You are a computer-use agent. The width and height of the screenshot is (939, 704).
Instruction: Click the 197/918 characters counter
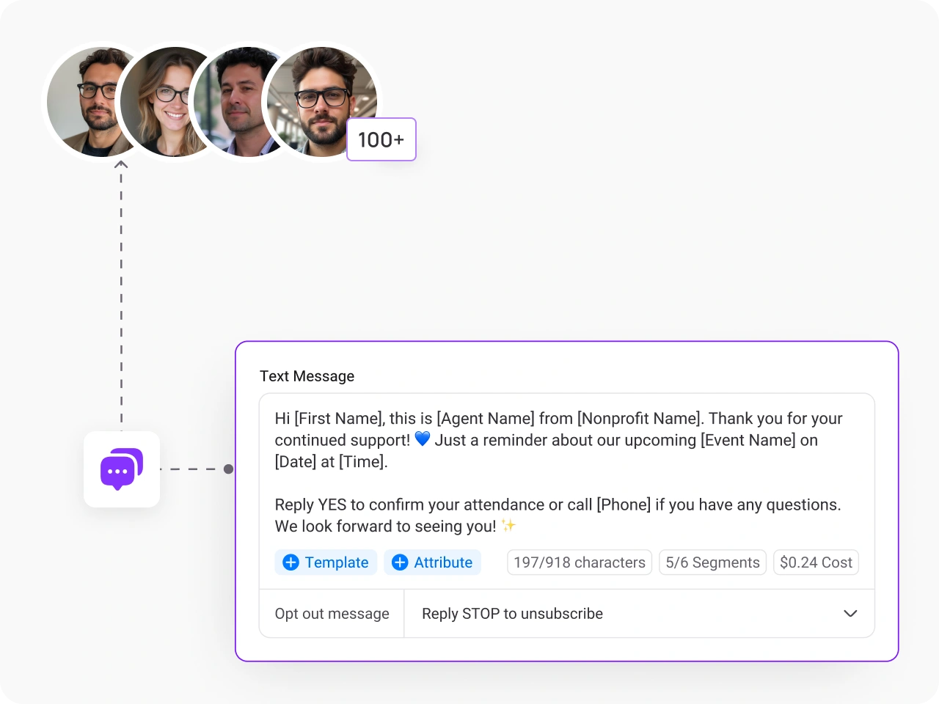580,562
